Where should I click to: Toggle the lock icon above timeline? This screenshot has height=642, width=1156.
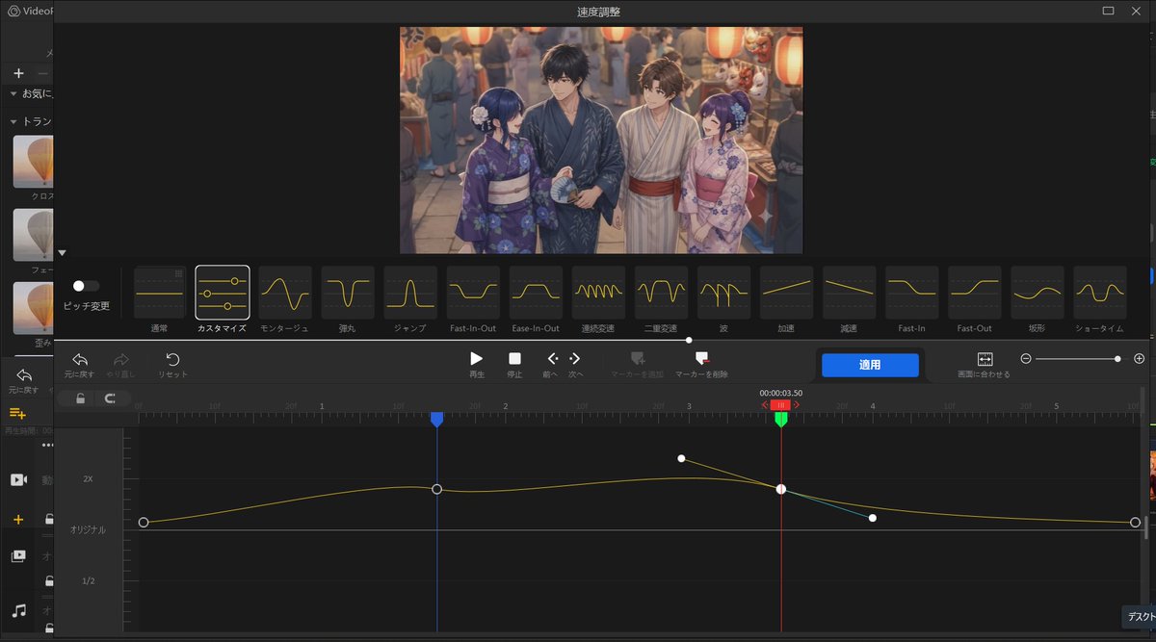81,398
